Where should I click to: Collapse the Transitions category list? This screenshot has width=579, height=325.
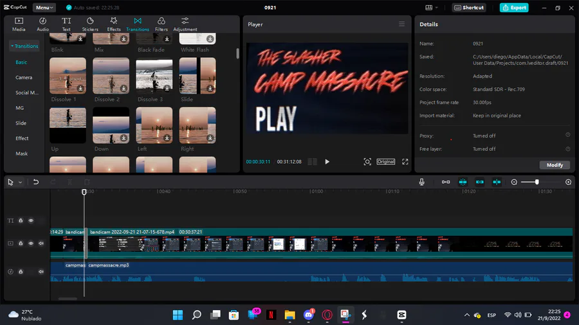(x=24, y=46)
